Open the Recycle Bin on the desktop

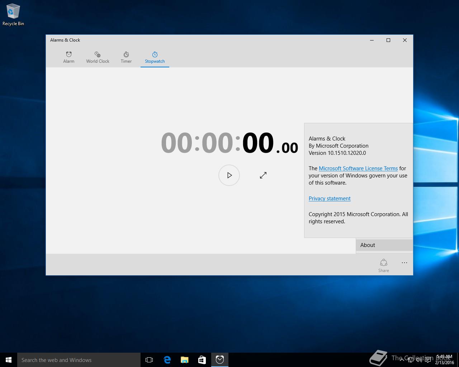click(13, 15)
